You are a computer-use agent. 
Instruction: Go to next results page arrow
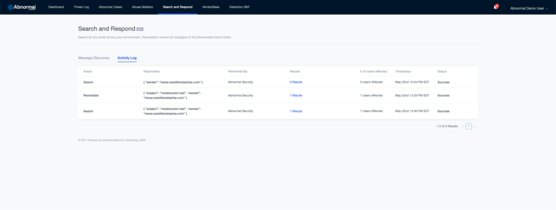[475, 126]
